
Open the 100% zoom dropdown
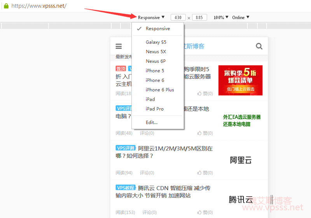[221, 17]
